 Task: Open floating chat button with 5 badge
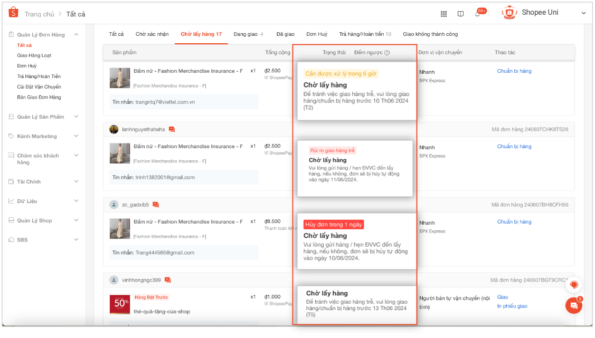pyautogui.click(x=573, y=305)
